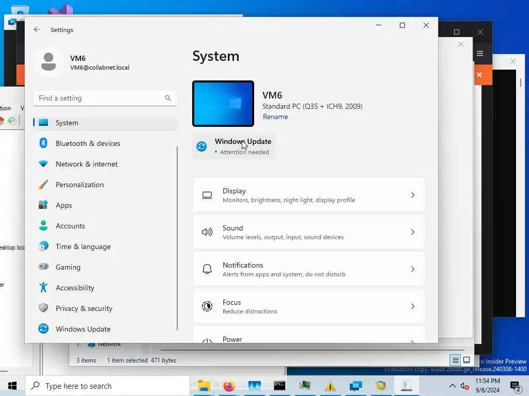Switch File Explorer to details view
Image resolution: width=529 pixels, height=396 pixels.
455,360
